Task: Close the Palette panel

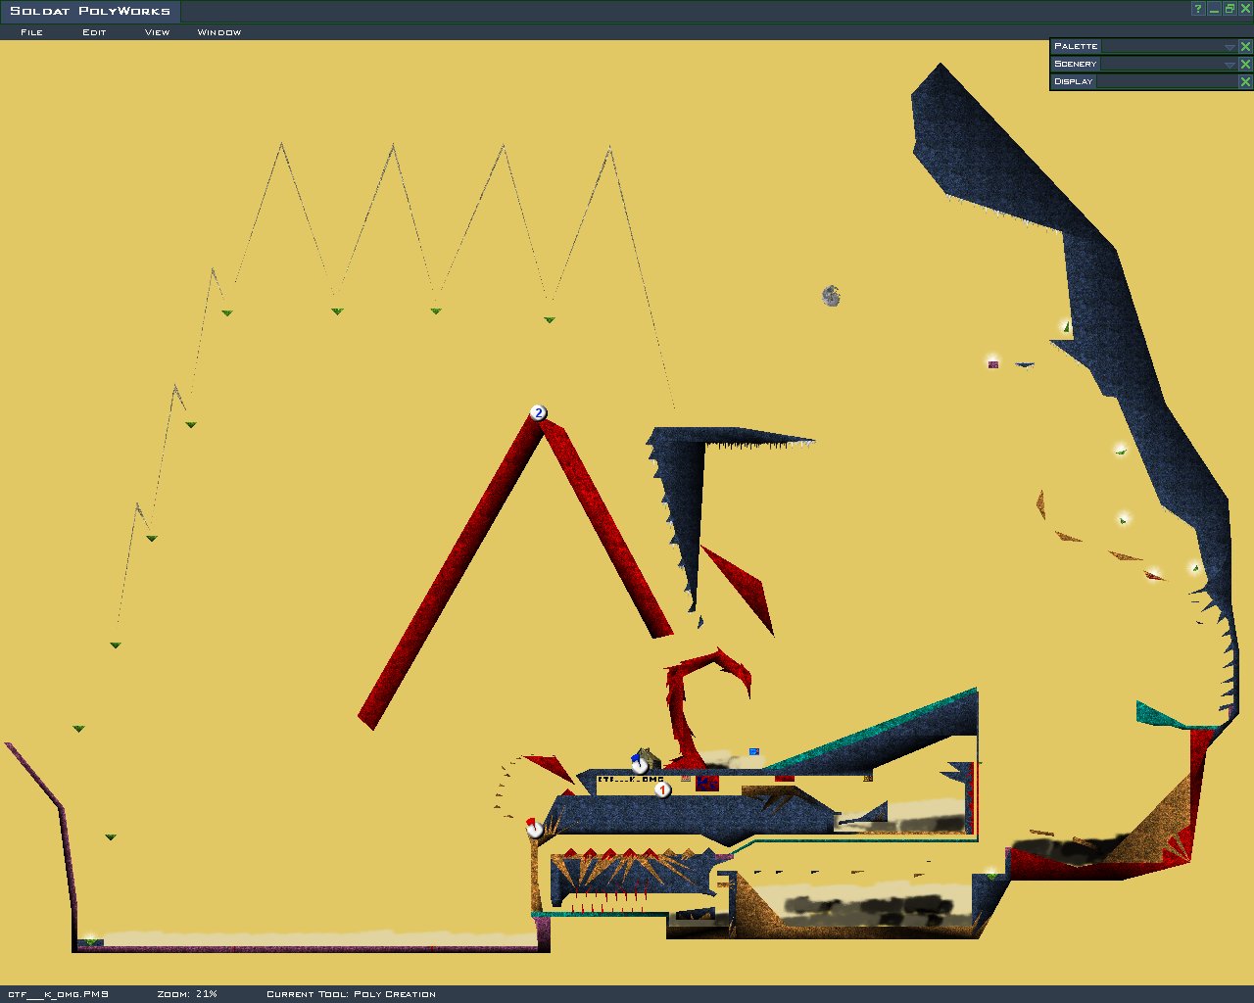Action: point(1245,47)
